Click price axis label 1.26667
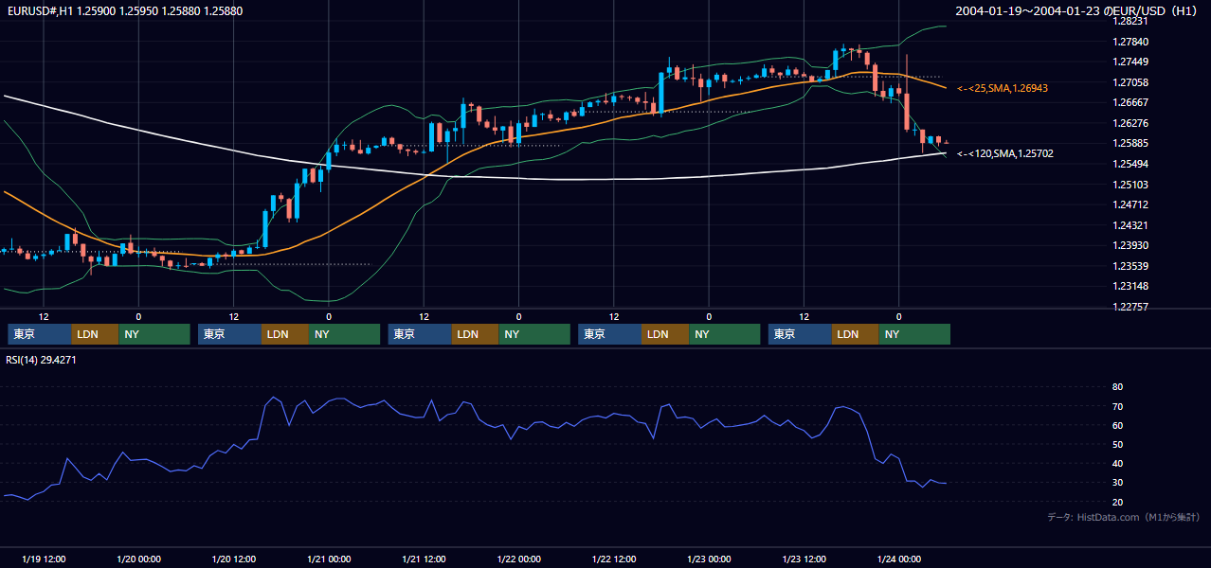This screenshot has width=1211, height=568. [x=1130, y=102]
